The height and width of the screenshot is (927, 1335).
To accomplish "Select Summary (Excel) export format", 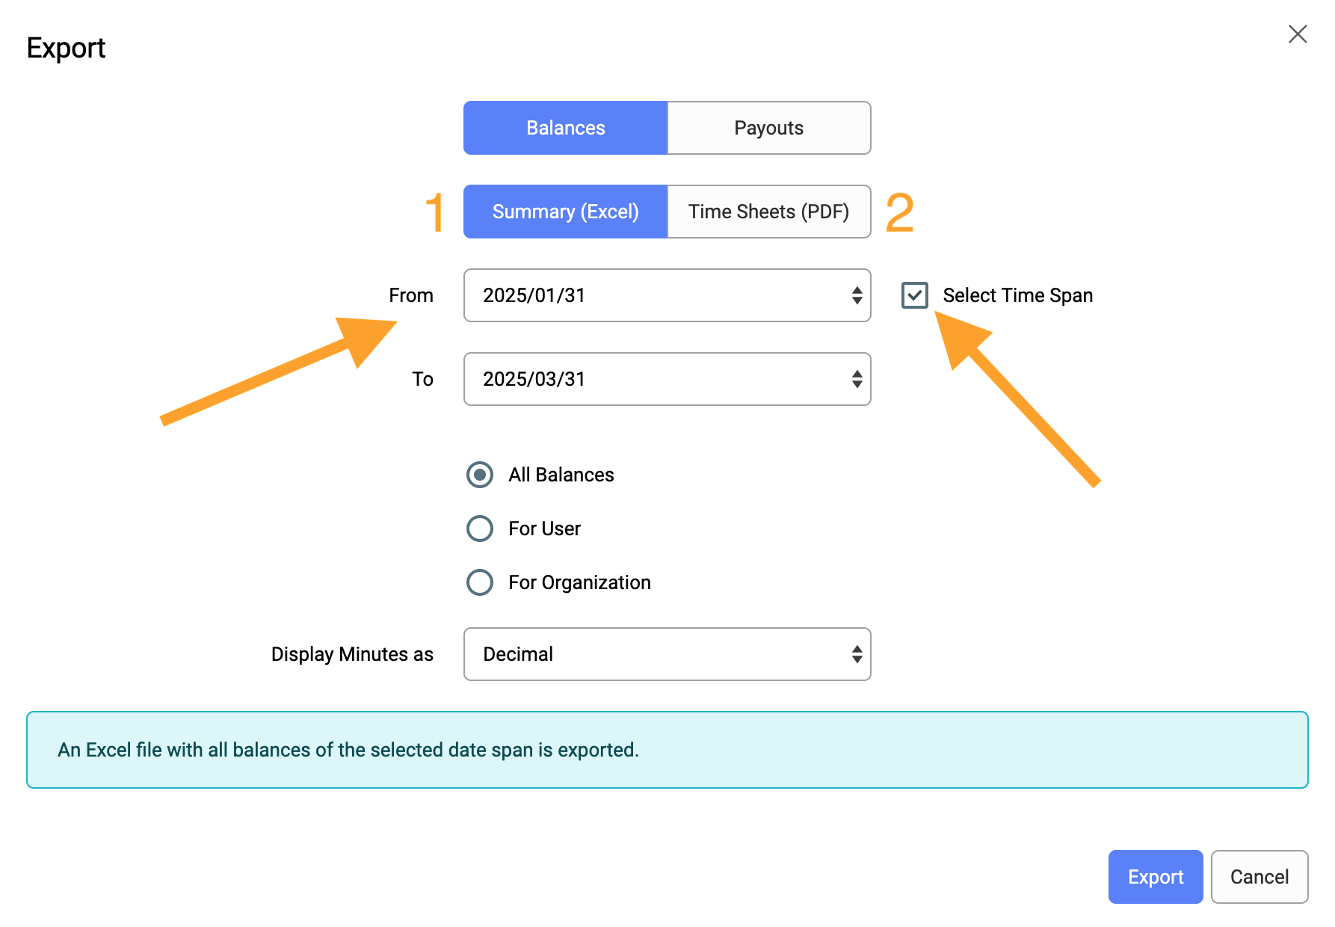I will [565, 212].
